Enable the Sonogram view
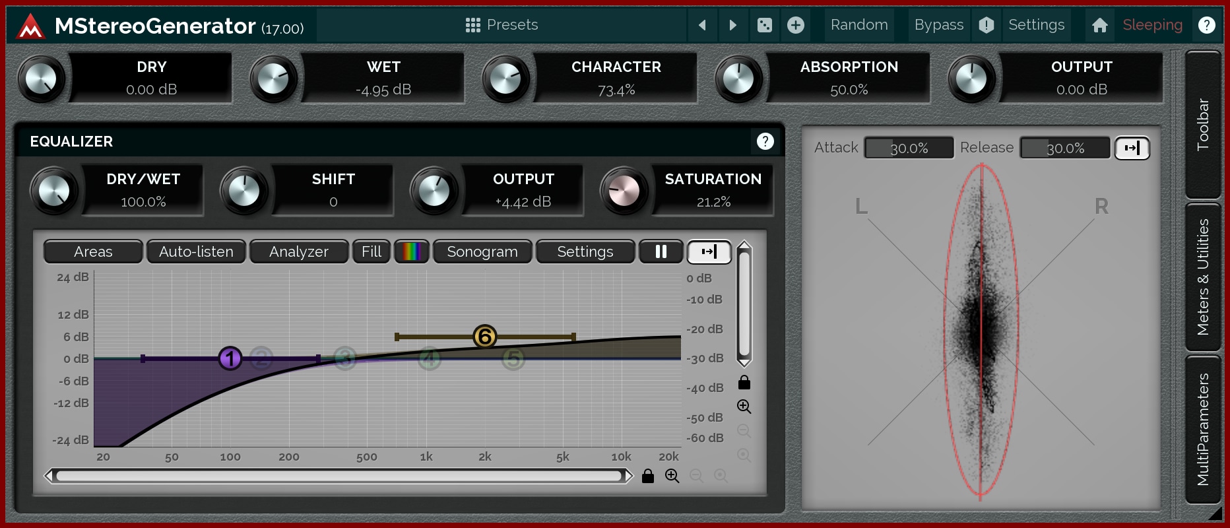 tap(482, 251)
